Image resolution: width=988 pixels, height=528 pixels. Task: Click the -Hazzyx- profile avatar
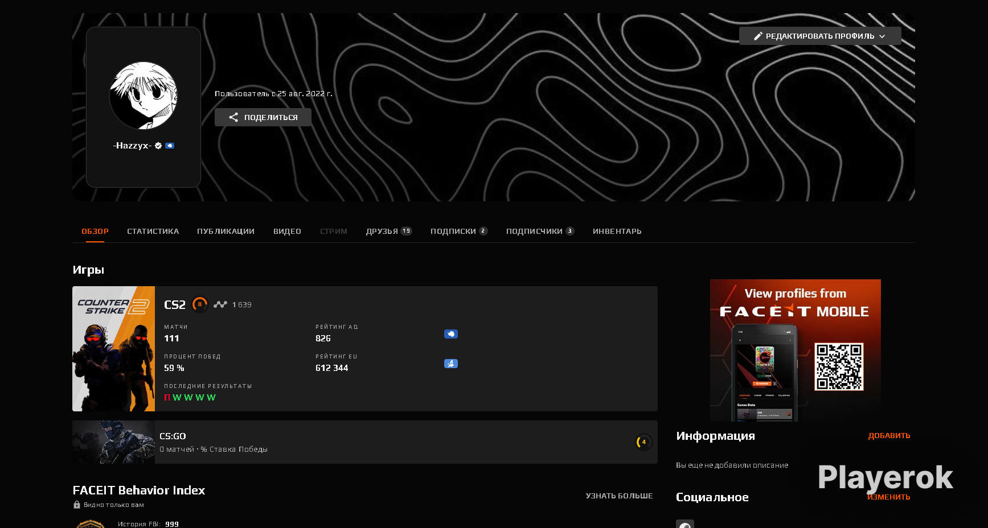coord(144,96)
